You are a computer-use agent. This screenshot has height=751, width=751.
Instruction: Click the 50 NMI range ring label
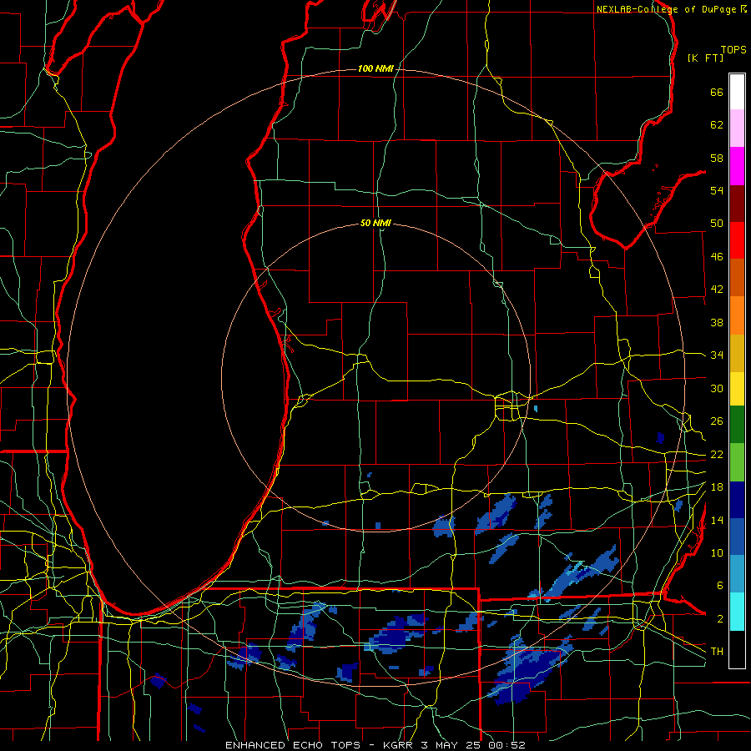pos(375,223)
